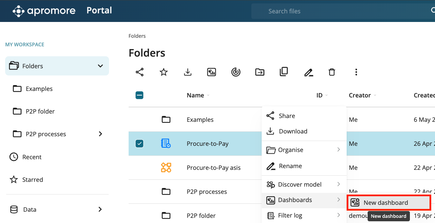
Task: Choose Rename in the context menu
Action: click(290, 166)
